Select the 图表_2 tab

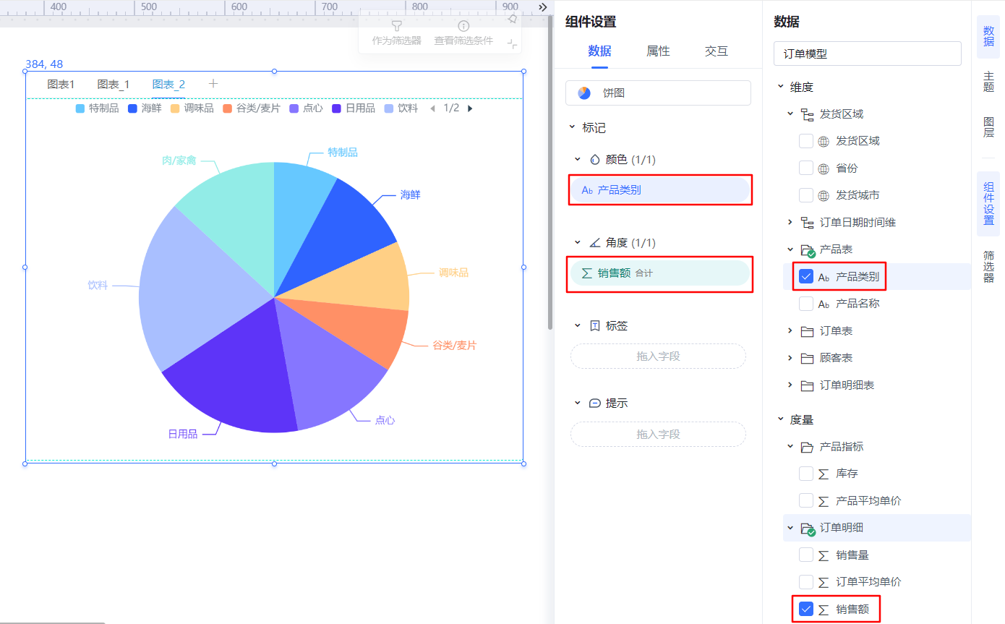tap(168, 85)
